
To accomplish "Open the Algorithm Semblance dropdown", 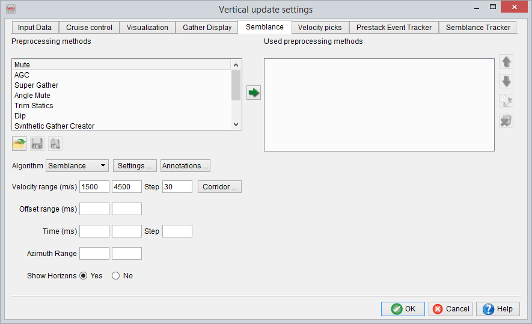I will [x=77, y=166].
